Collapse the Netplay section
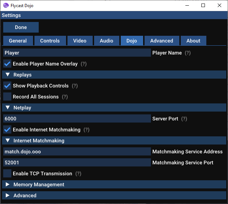 [x=114, y=108]
